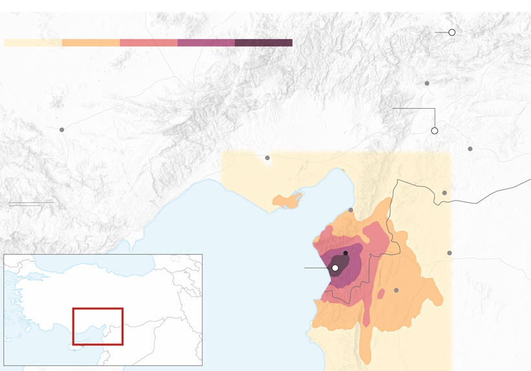
Task: Click the gray city dot on the gulf coast
Action: pyautogui.click(x=351, y=210)
